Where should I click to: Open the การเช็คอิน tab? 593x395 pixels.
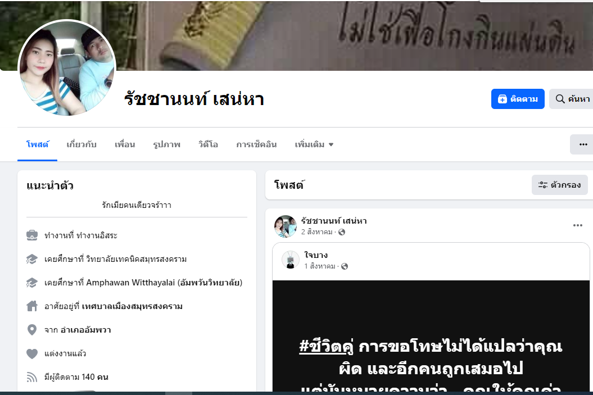(256, 144)
